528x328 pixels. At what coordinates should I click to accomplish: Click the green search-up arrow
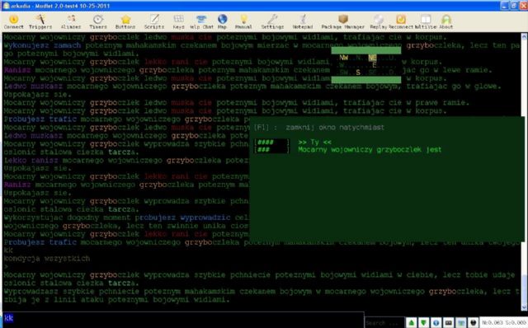[411, 322]
